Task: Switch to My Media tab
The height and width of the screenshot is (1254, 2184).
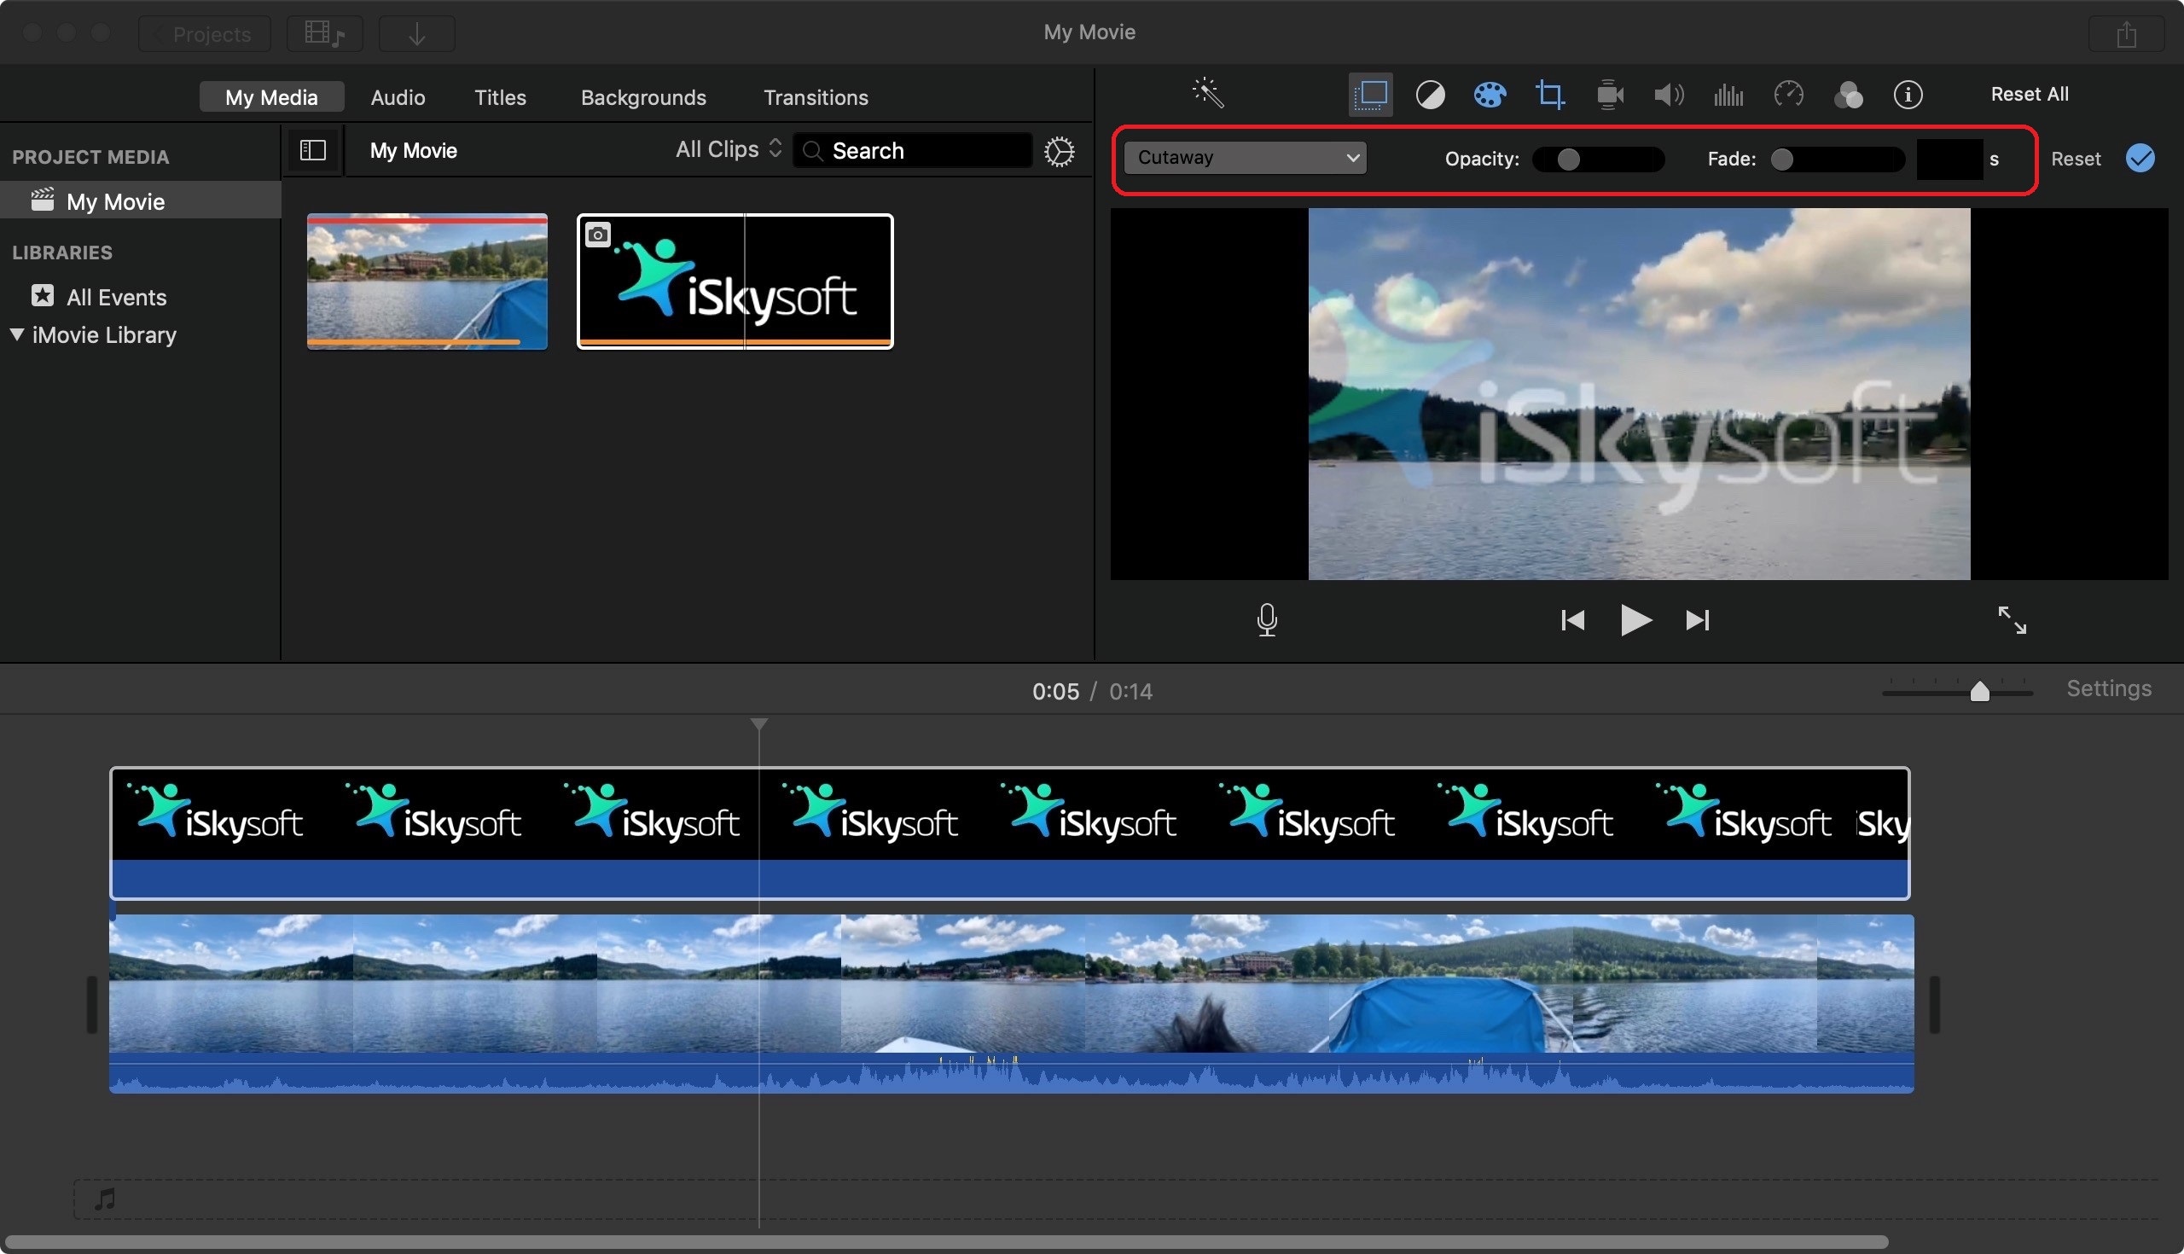Action: (271, 96)
